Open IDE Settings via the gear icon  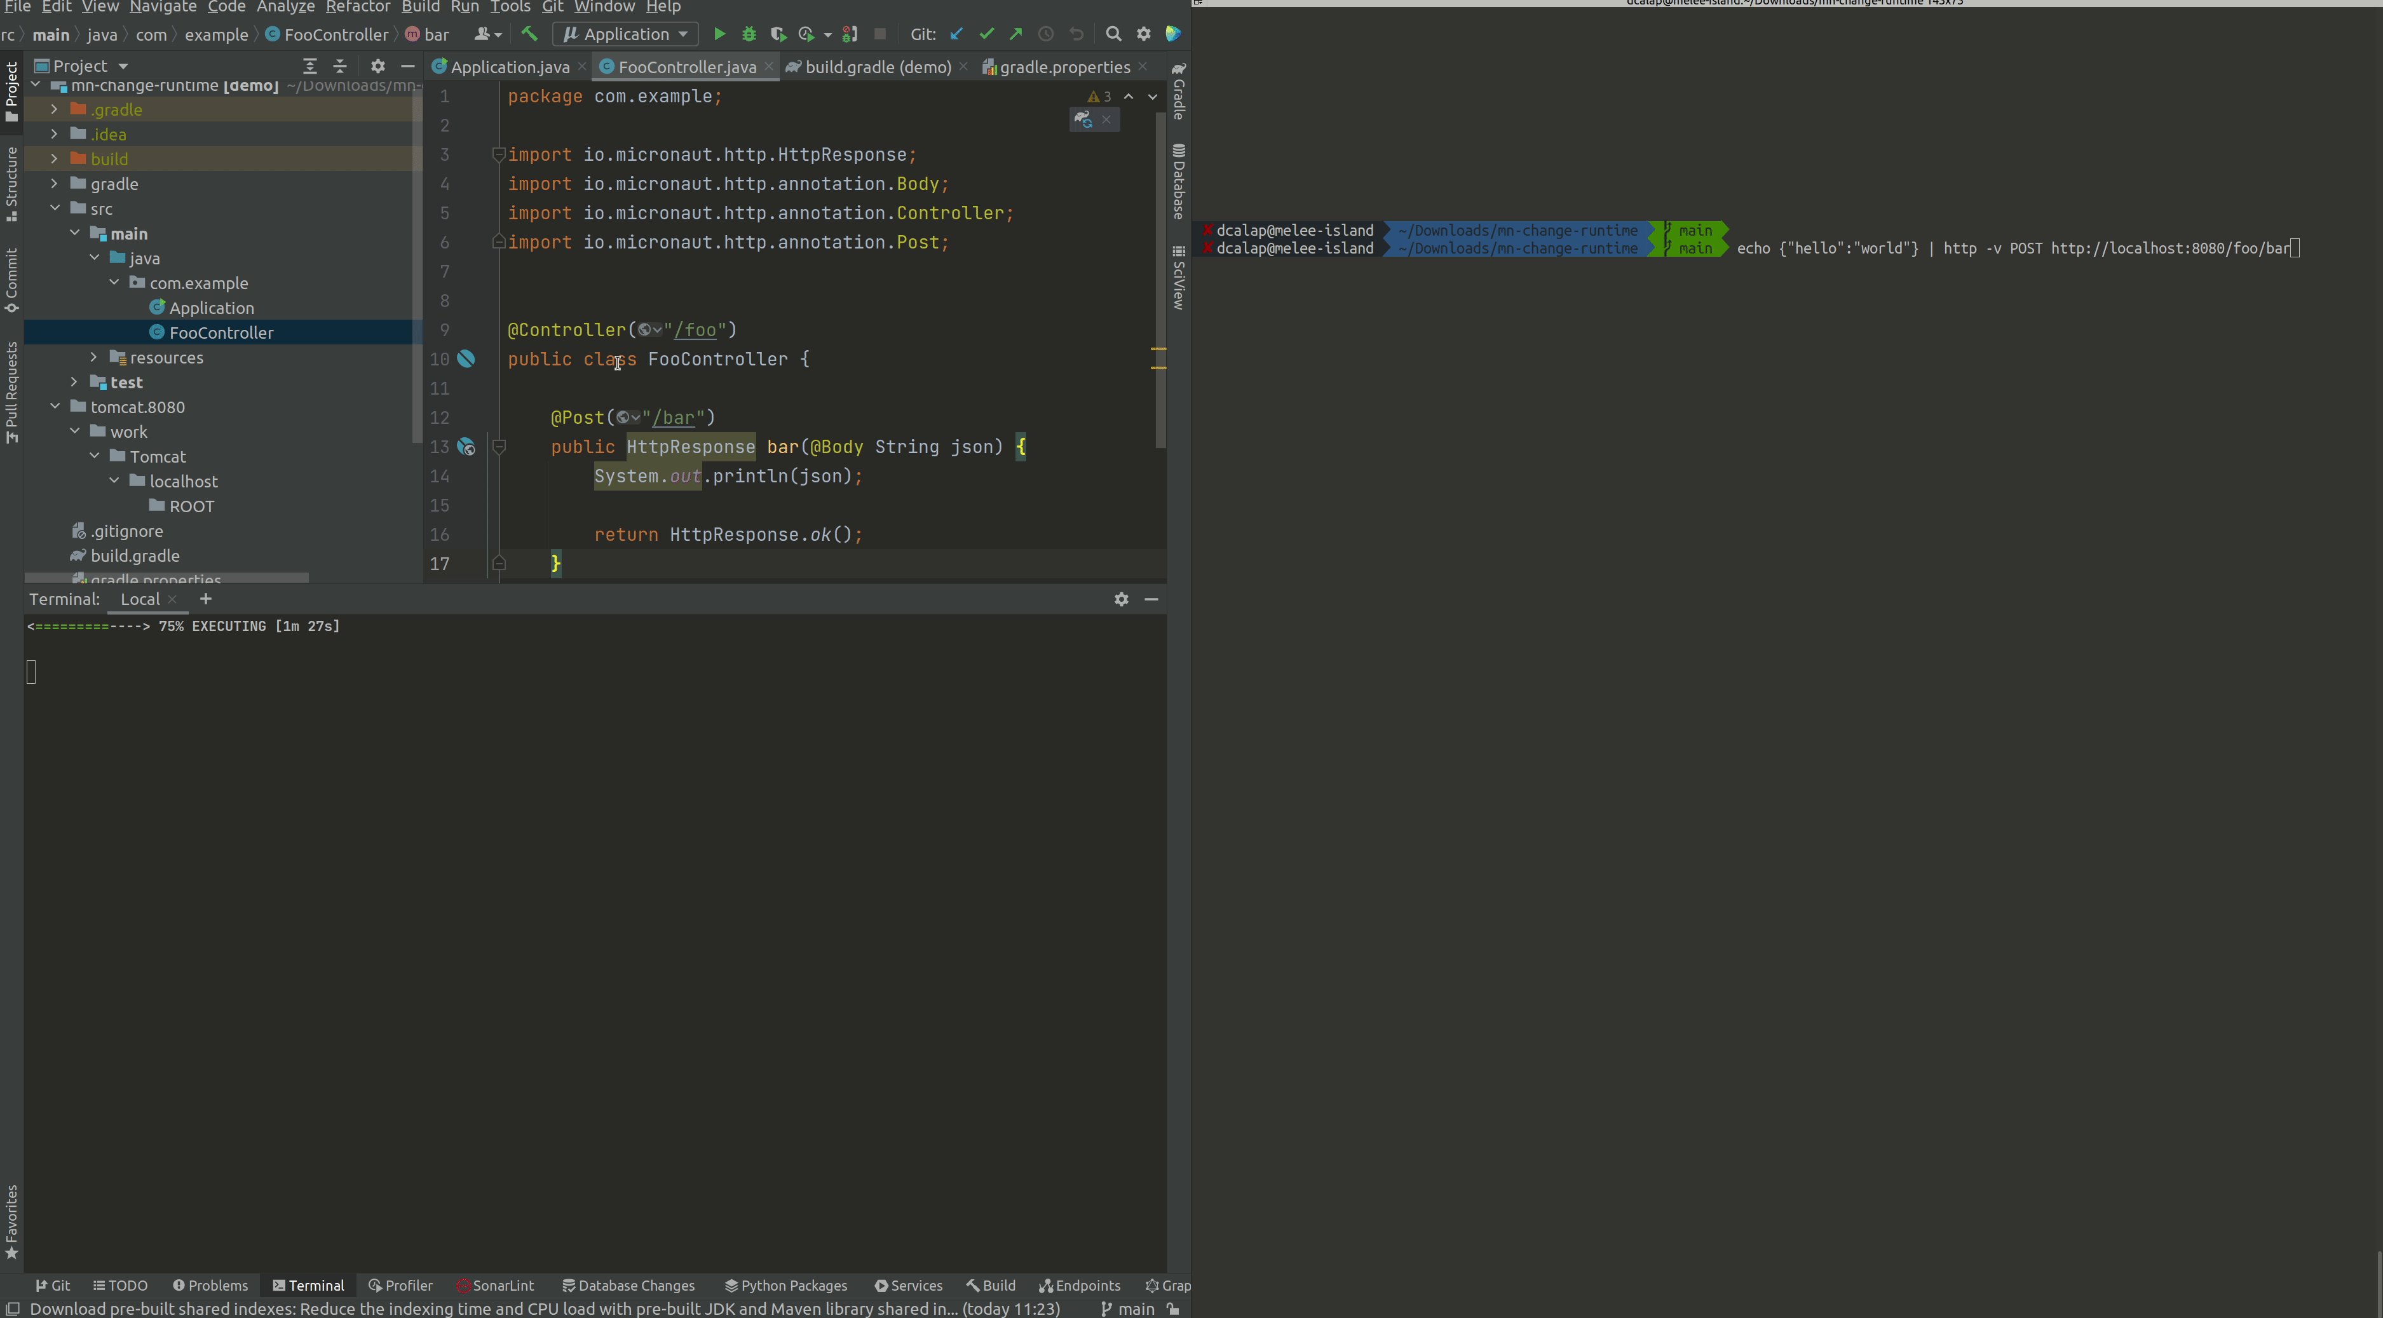pyautogui.click(x=1143, y=33)
